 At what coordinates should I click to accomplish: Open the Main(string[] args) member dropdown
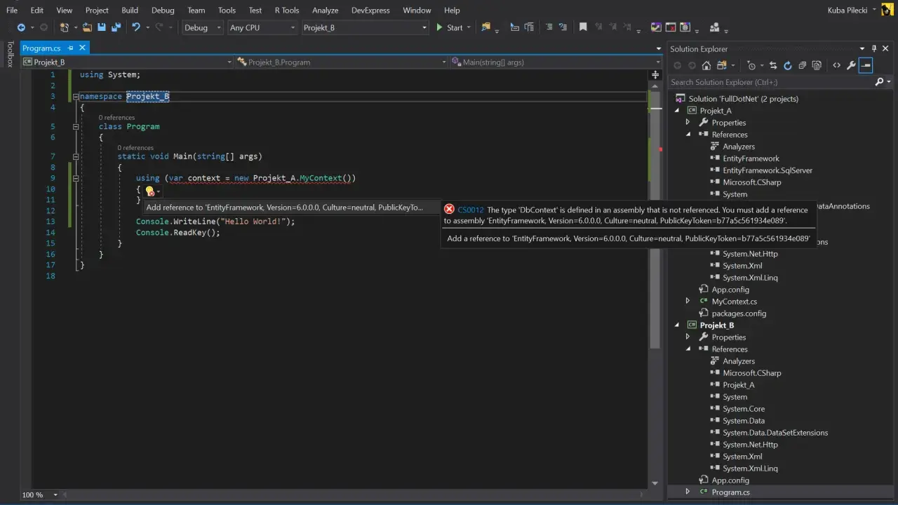tap(556, 62)
